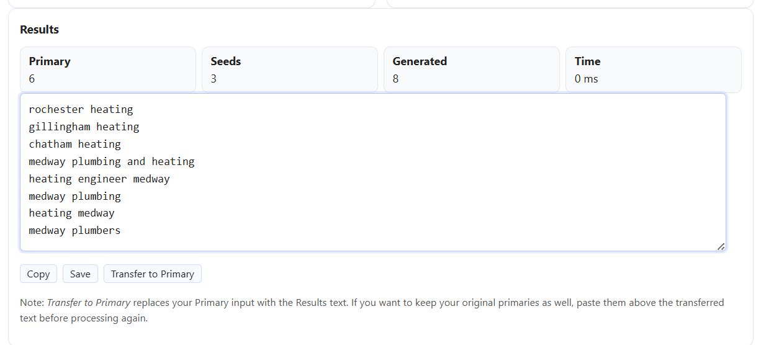Screen dimensions: 761x345
Task: Click on "medway plumbing and heating" text
Action: tap(112, 162)
